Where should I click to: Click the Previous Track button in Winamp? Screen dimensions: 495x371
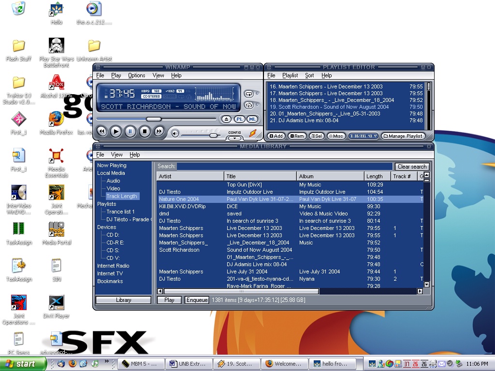tap(102, 131)
